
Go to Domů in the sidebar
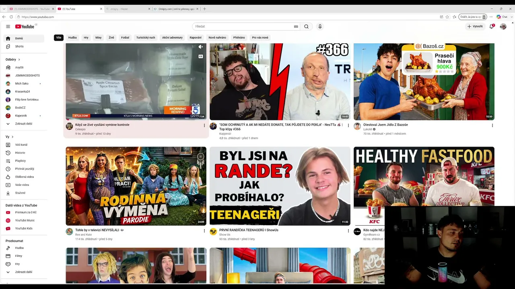pyautogui.click(x=24, y=39)
